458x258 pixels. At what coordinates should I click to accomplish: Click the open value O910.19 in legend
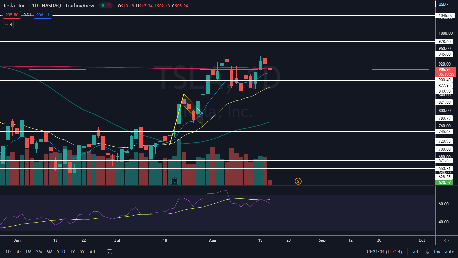point(126,6)
